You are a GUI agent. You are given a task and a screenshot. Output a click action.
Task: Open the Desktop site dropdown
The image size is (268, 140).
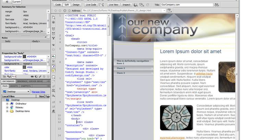(x=16, y=91)
